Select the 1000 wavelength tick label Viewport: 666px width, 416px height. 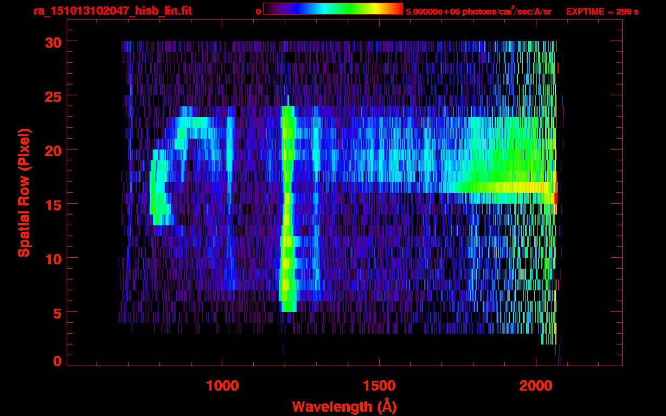click(222, 386)
